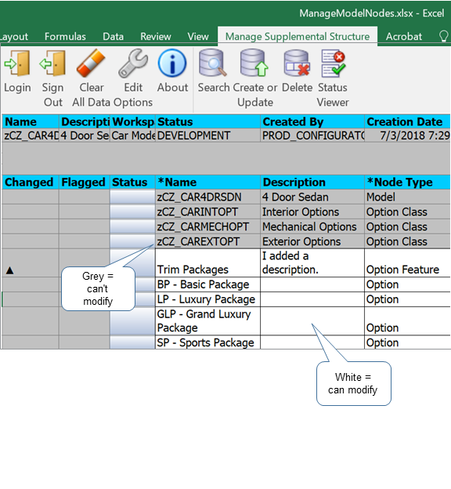Viewport: 451px width, 489px height.
Task: Click the 'I added a description.' cell
Action: click(312, 263)
